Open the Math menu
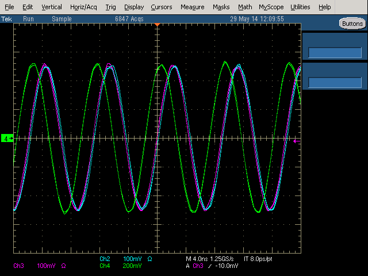368x276 pixels. 245,7
